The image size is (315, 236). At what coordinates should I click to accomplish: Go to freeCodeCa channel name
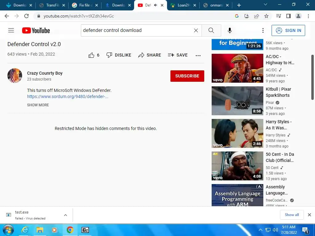277,200
